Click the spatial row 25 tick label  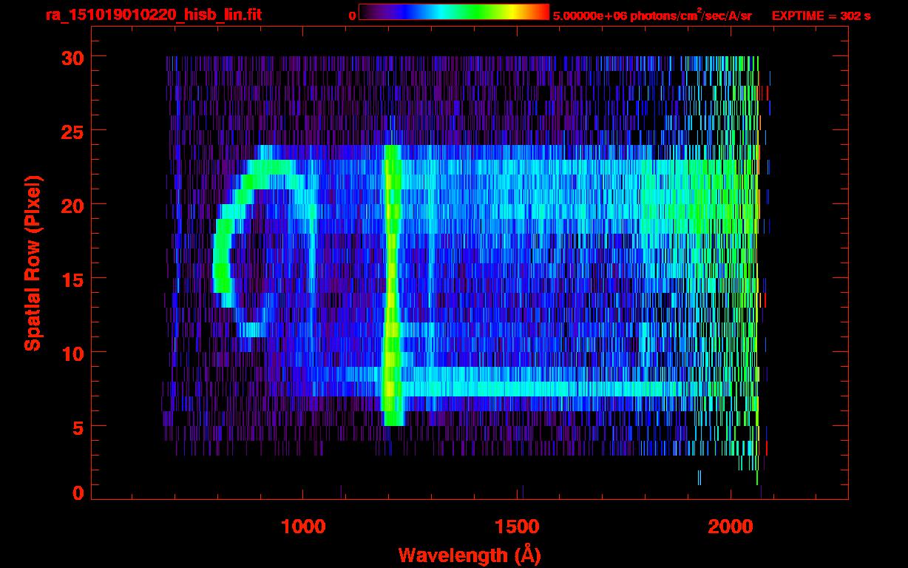click(x=72, y=131)
